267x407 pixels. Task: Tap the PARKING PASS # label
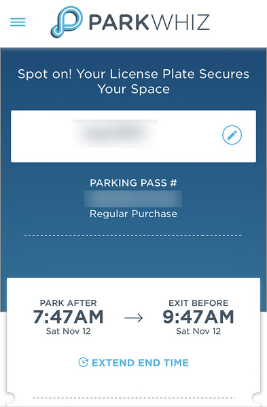[133, 183]
